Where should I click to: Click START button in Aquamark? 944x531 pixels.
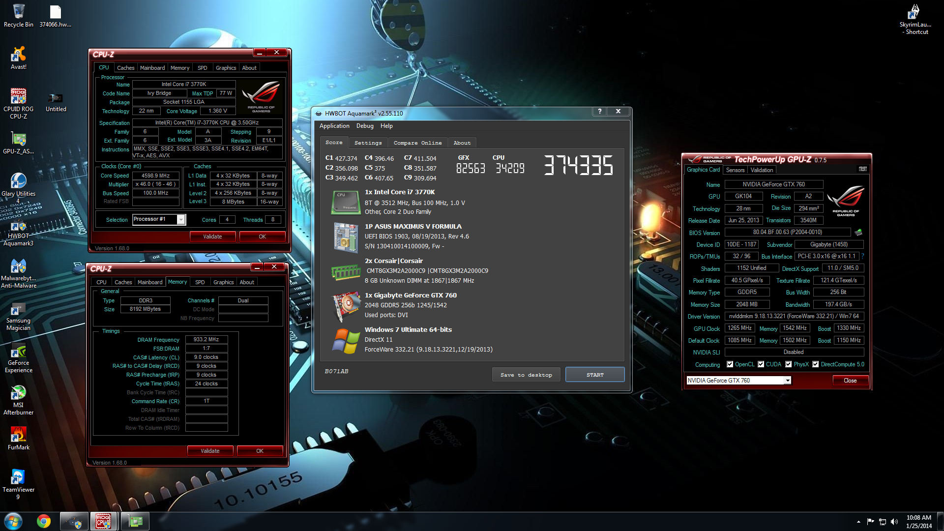pos(595,375)
